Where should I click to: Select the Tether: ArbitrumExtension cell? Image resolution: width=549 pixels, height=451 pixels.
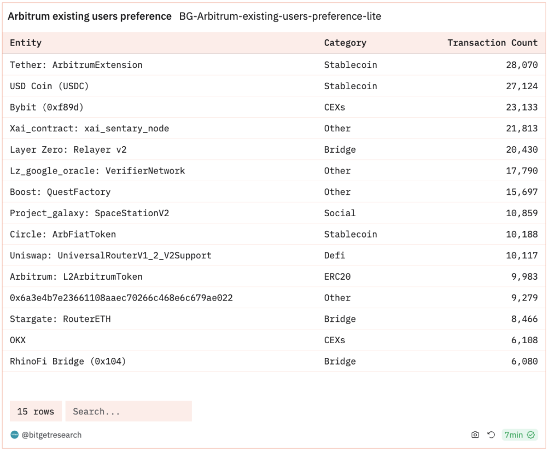point(76,65)
